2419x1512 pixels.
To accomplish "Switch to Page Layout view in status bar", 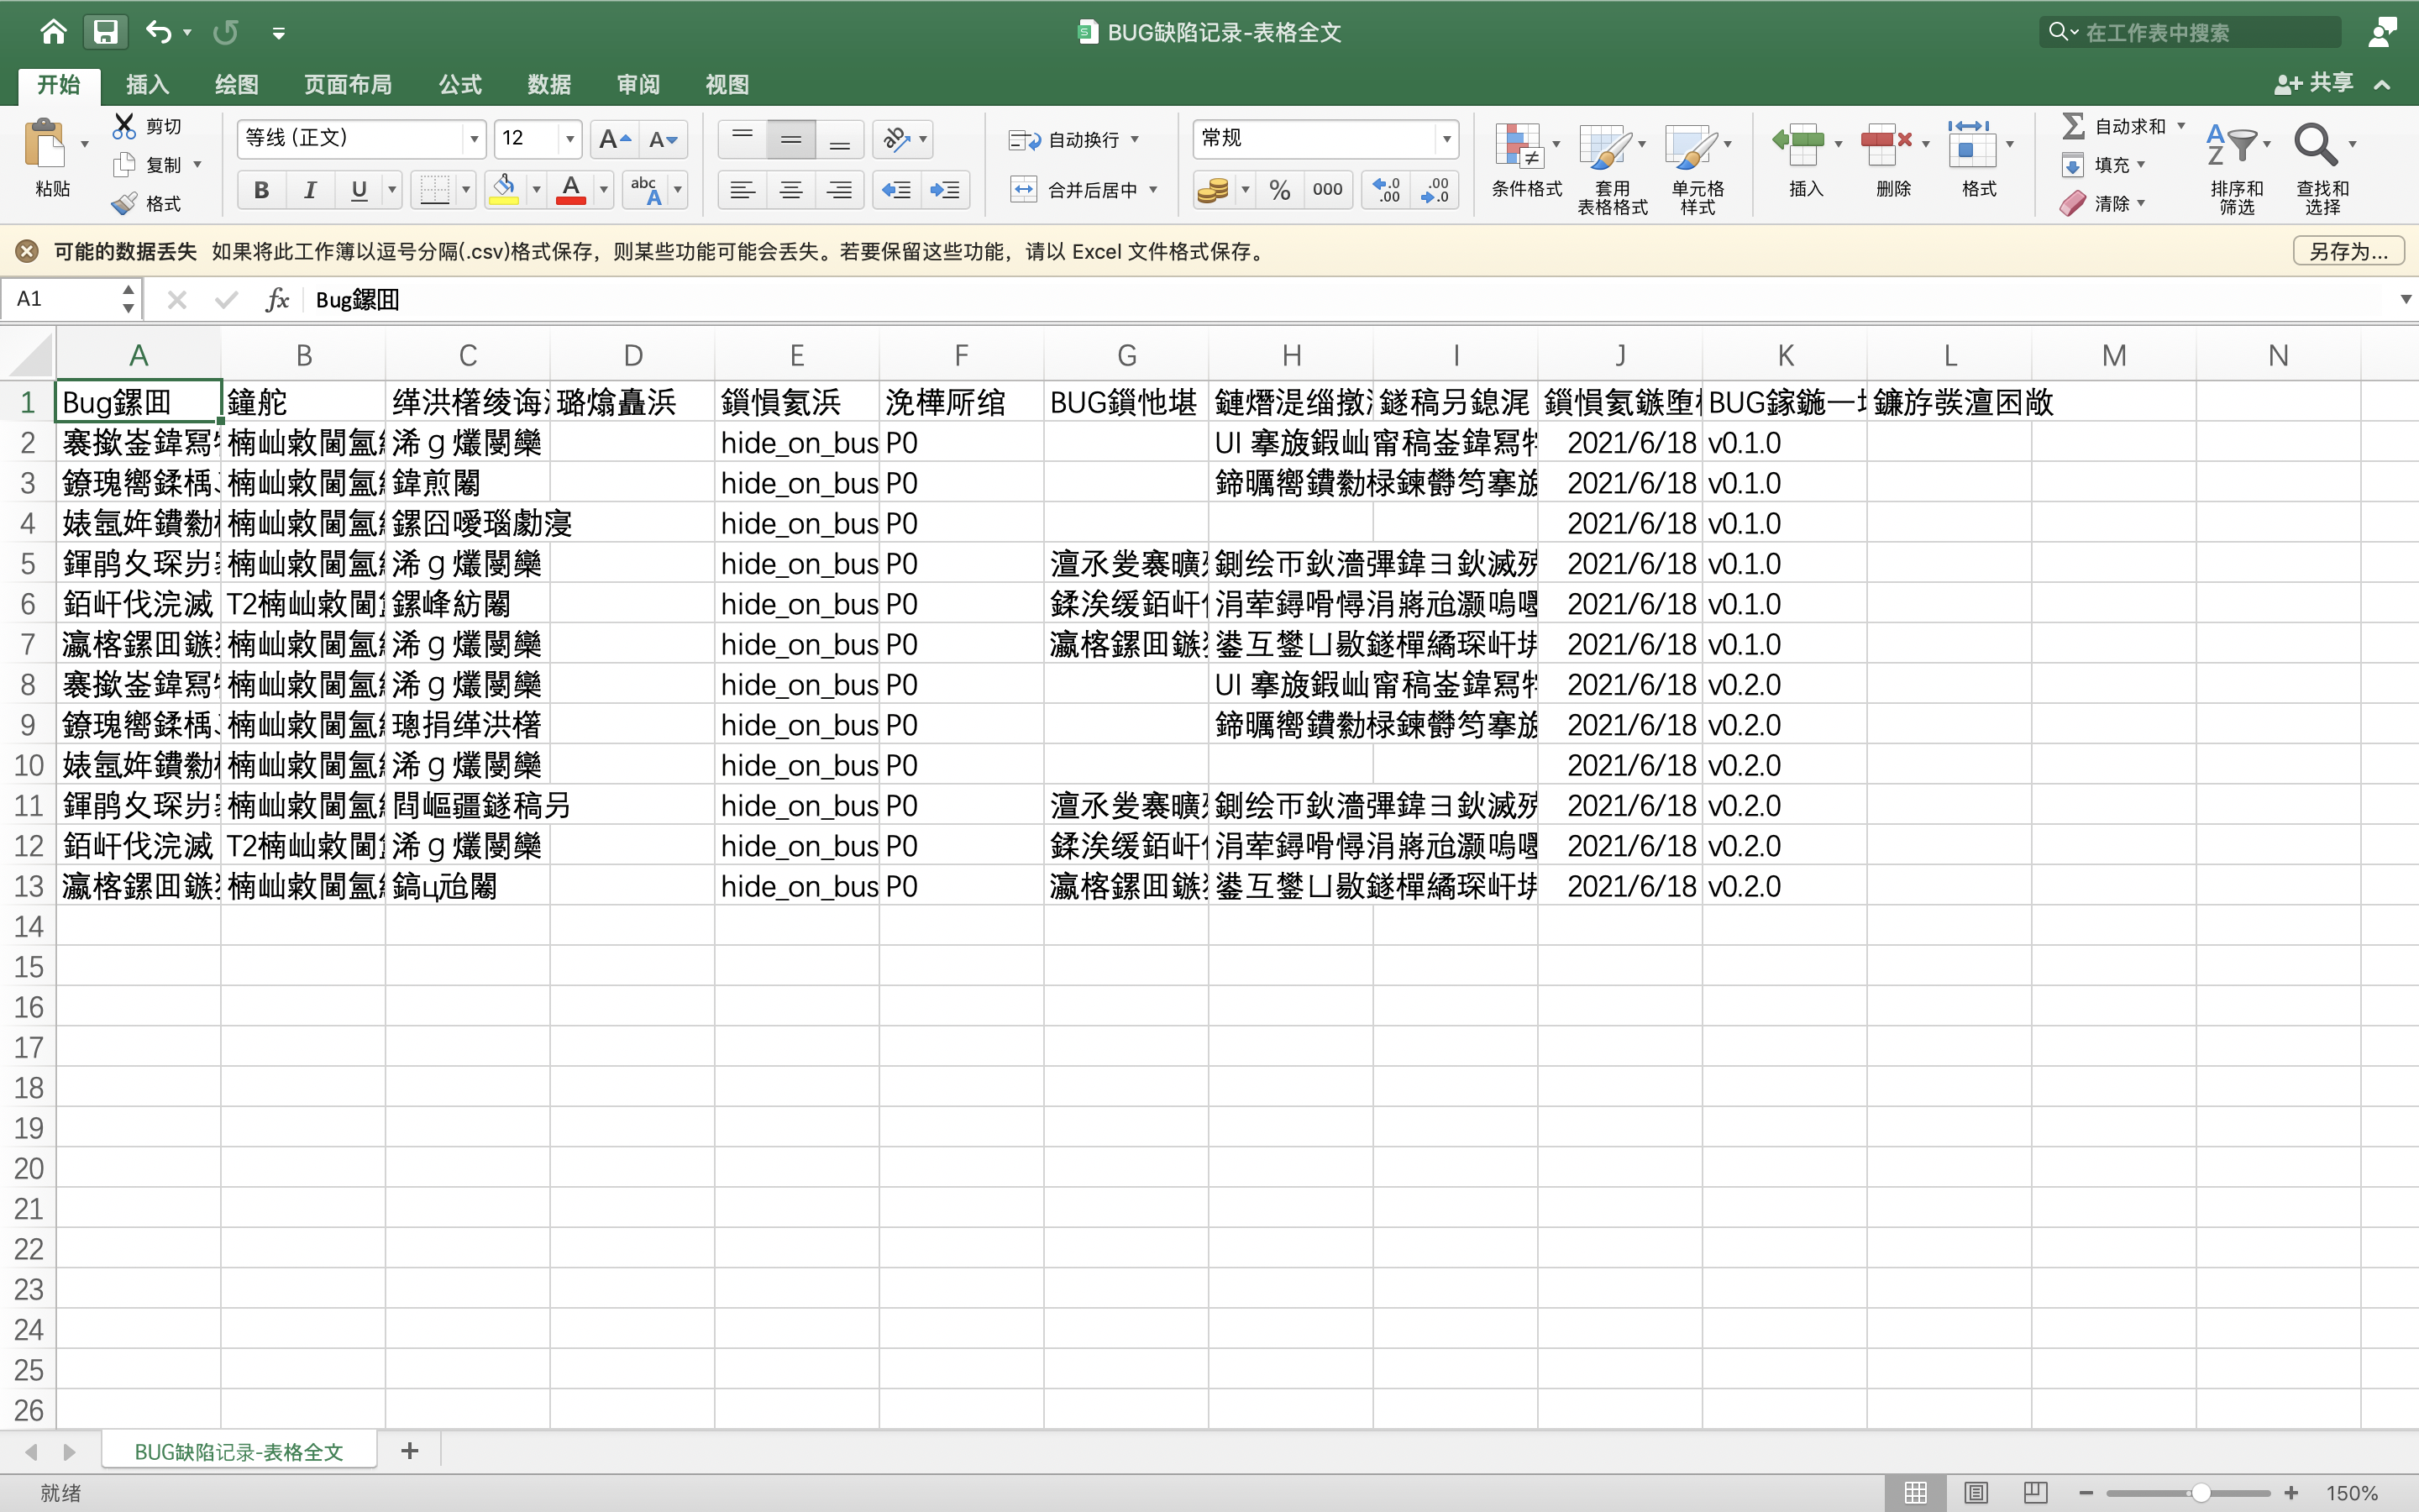I will (x=1976, y=1493).
